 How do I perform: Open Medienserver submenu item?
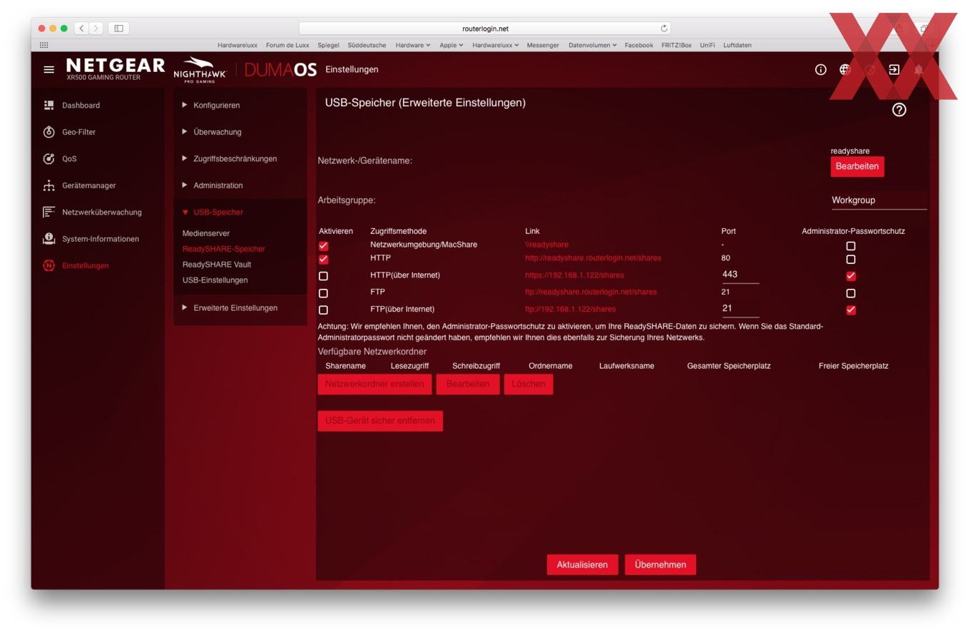coord(206,233)
